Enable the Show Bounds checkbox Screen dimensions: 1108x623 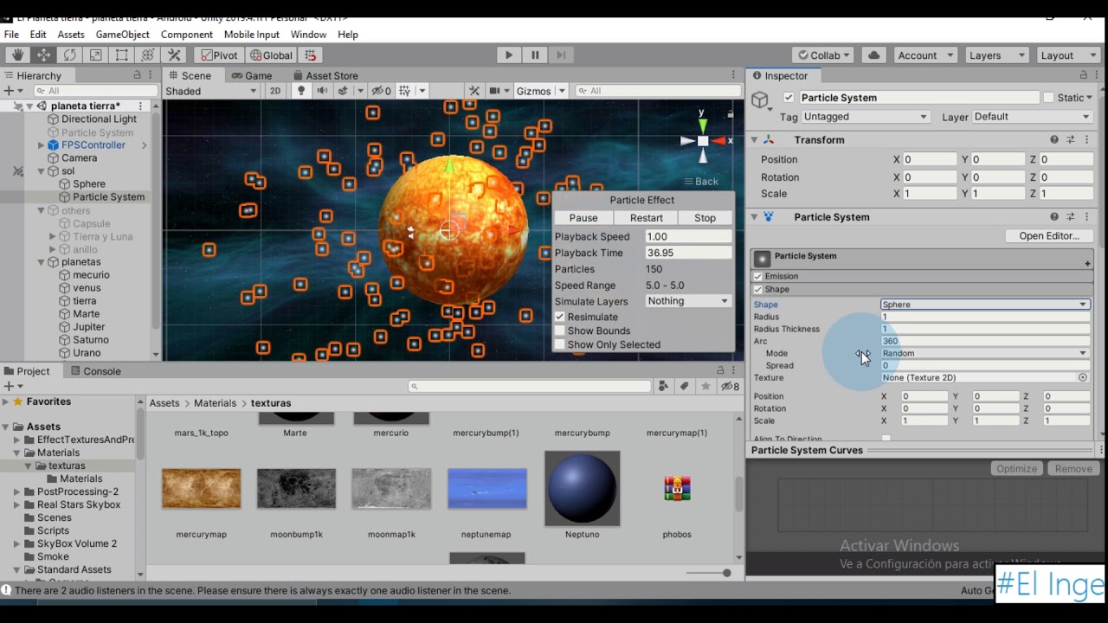pos(560,331)
